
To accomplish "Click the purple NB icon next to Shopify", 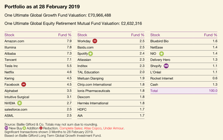I will pos(166,66).
